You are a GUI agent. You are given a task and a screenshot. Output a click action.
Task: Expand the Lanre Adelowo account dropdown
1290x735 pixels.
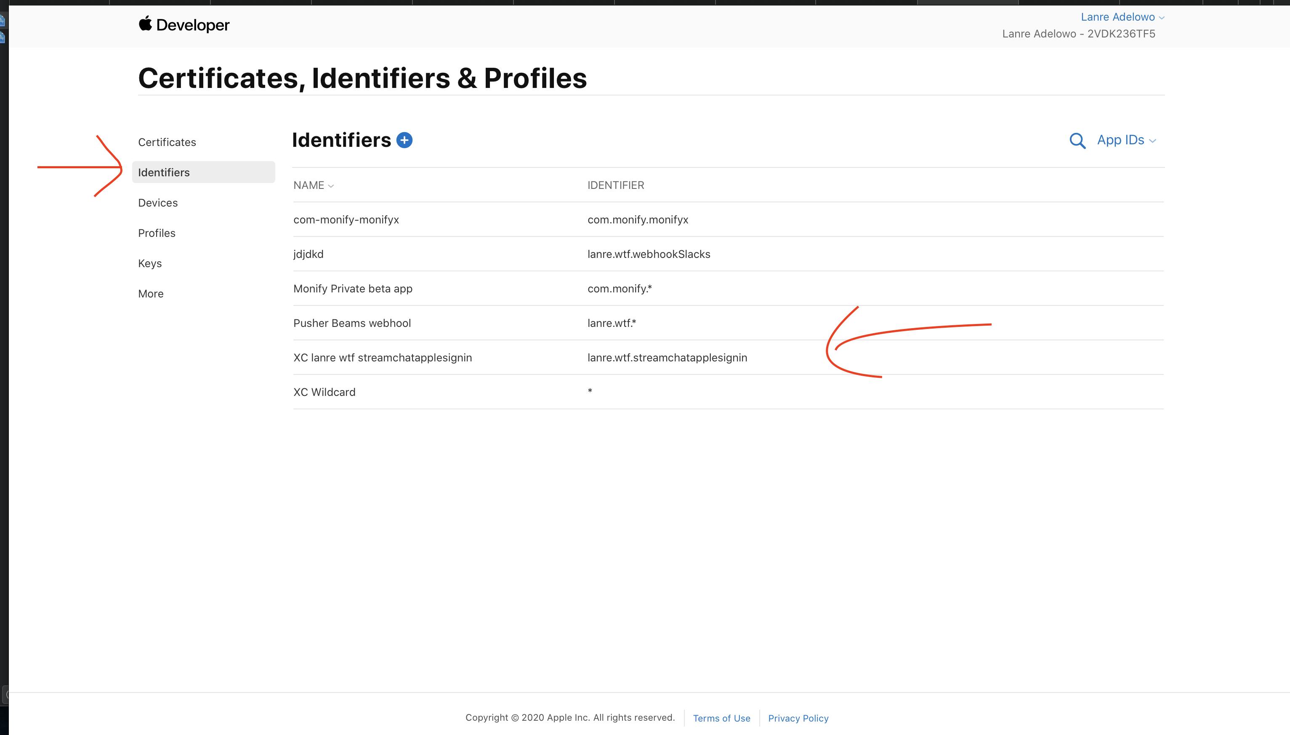click(1118, 16)
